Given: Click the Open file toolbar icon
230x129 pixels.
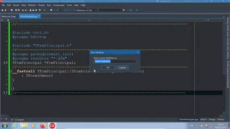Looking at the screenshot, I should pyautogui.click(x=5, y=10).
